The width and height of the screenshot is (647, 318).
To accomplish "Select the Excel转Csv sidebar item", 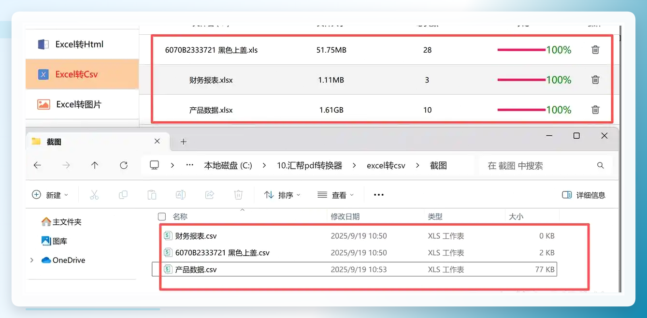I will pos(82,74).
